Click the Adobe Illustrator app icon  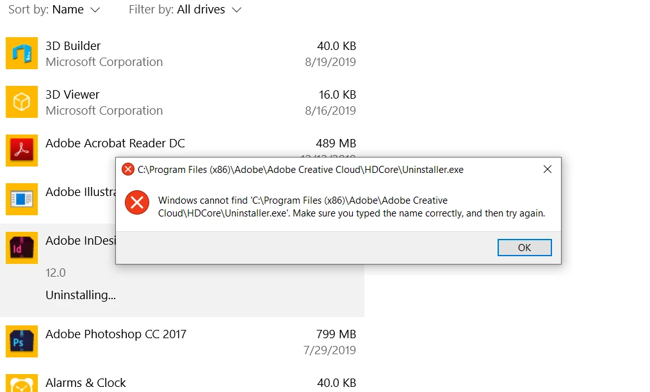coord(22,199)
